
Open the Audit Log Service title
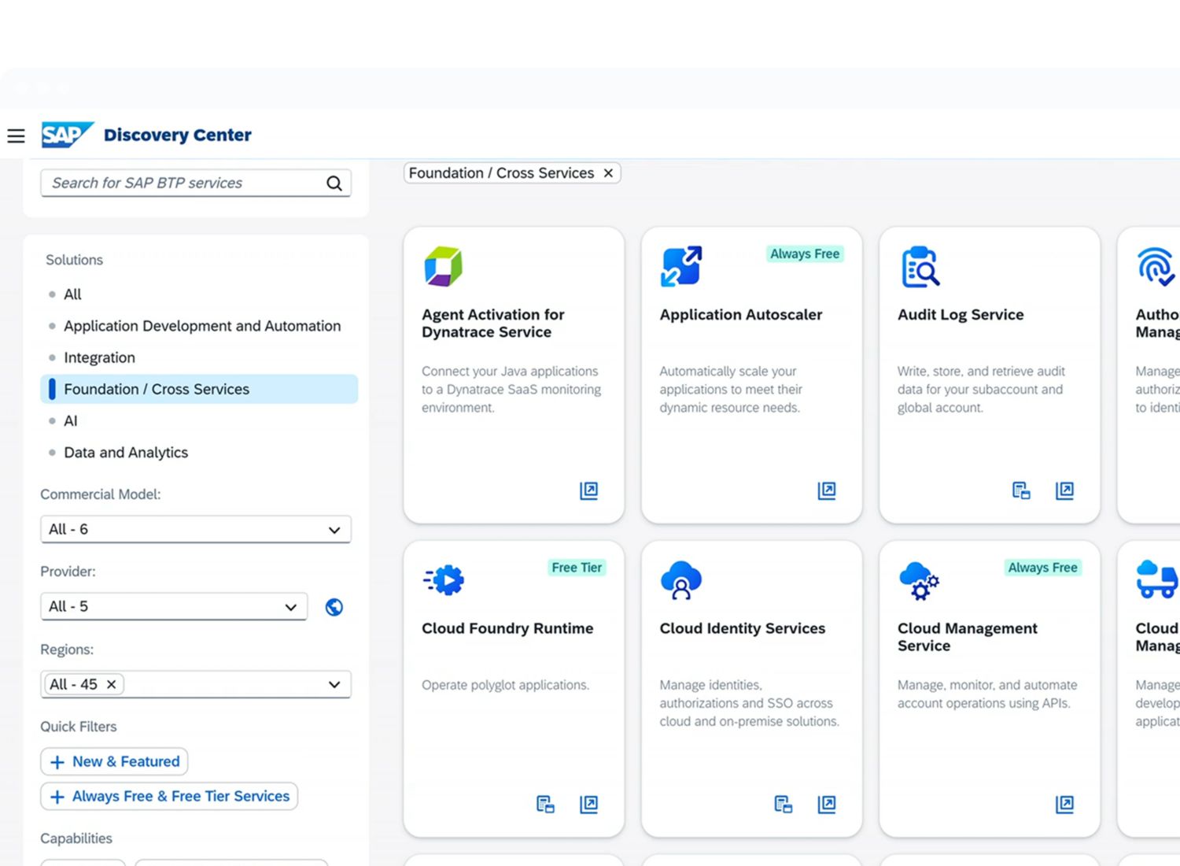pyautogui.click(x=961, y=314)
